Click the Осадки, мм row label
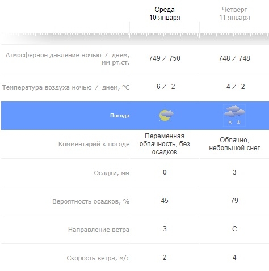The height and width of the screenshot is (271, 269). (x=112, y=173)
